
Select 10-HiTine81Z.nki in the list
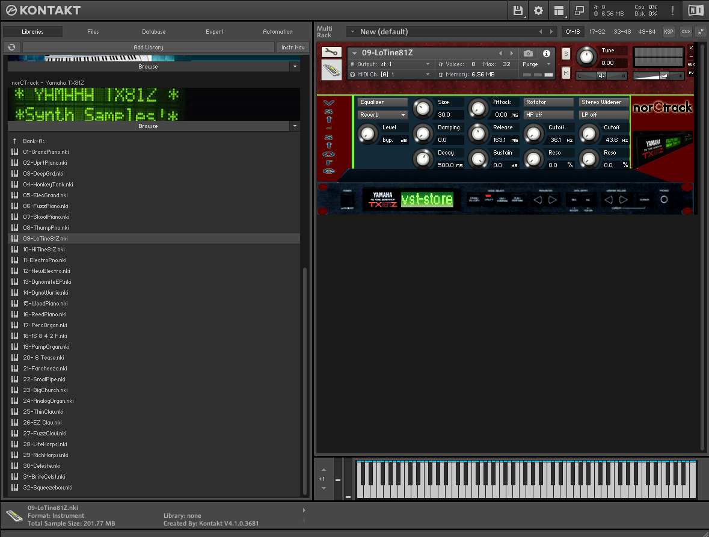click(x=154, y=250)
